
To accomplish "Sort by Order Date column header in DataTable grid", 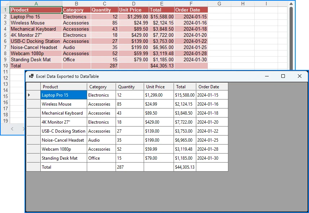I will pos(212,86).
